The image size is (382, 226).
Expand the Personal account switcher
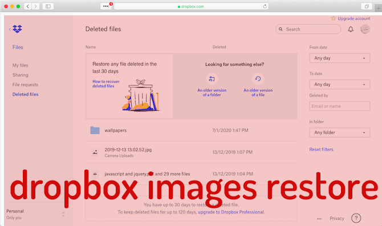[x=63, y=214]
